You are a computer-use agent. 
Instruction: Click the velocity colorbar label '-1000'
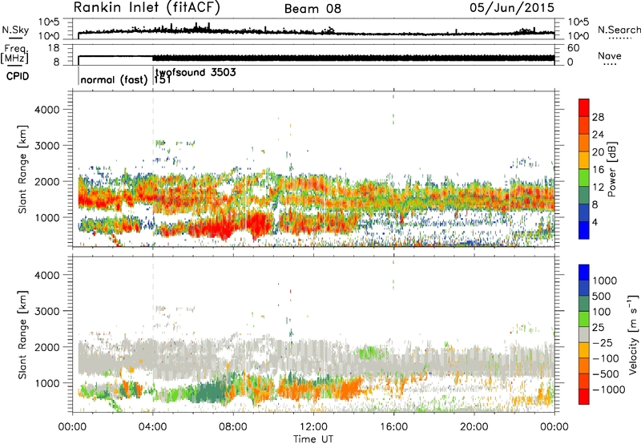tap(609, 390)
